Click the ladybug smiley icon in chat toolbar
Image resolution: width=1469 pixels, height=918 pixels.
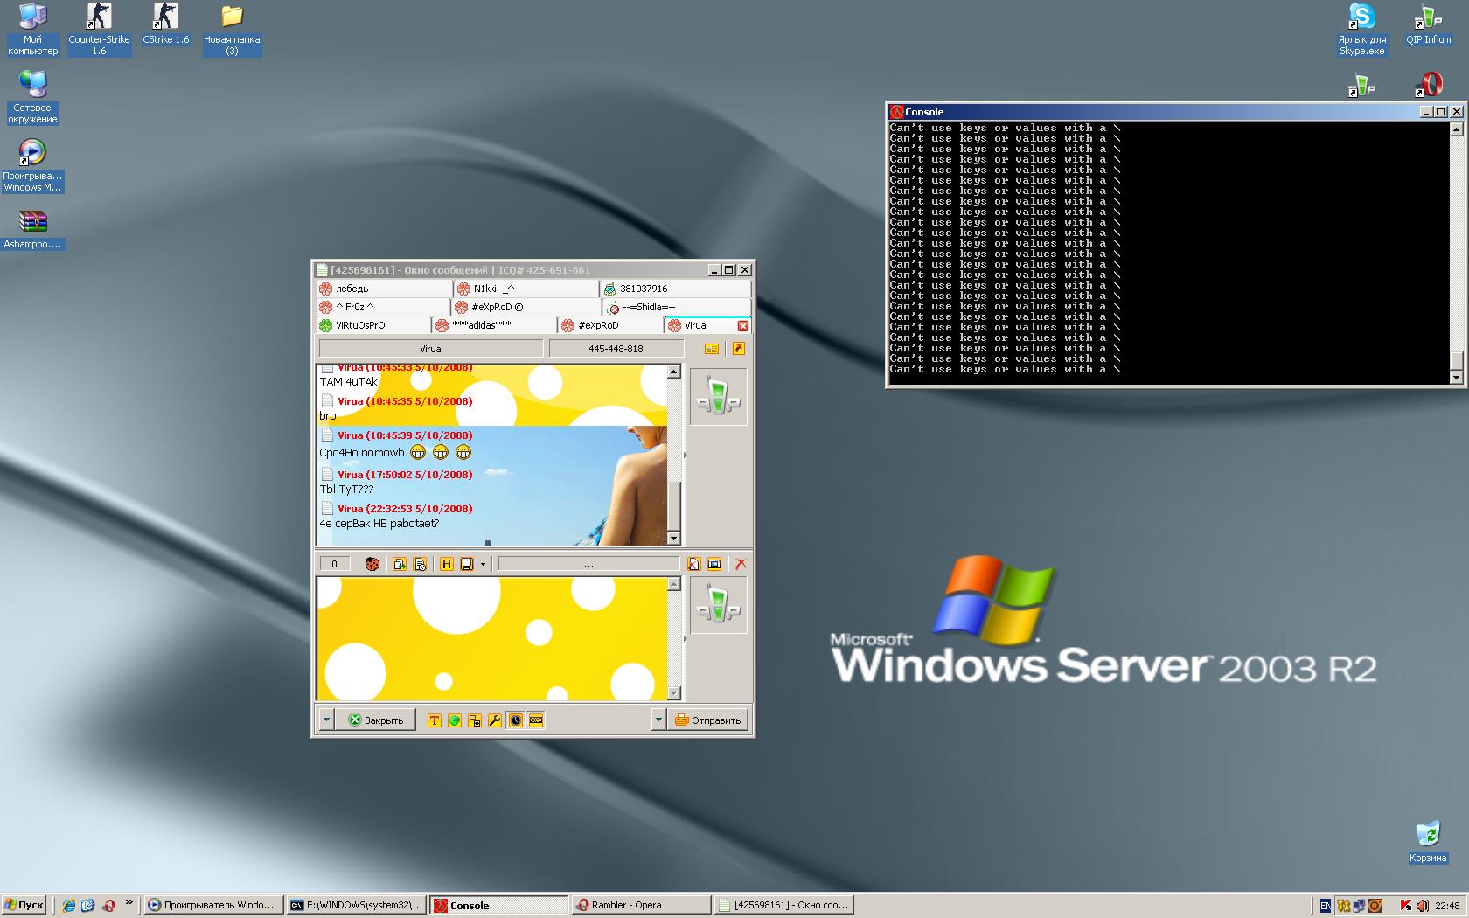pyautogui.click(x=372, y=564)
